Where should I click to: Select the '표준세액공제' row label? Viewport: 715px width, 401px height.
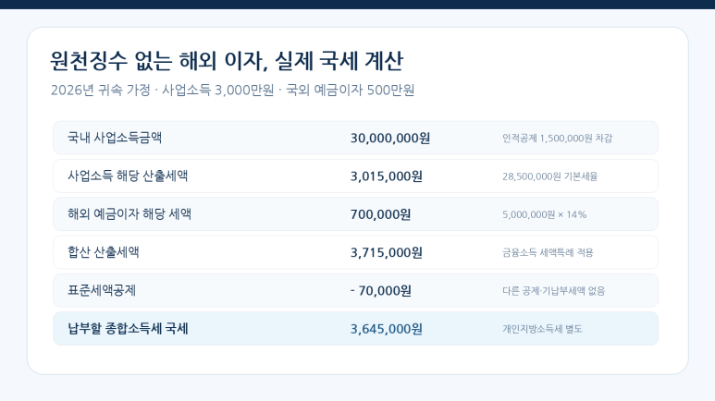(x=102, y=290)
